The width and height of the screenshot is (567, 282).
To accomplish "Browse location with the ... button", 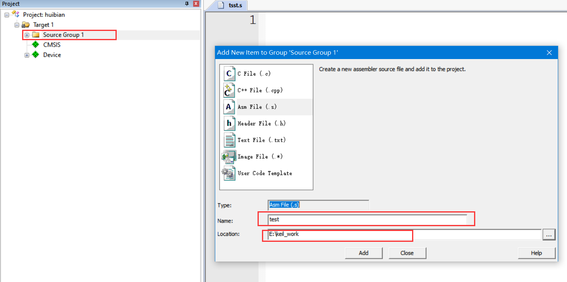I will point(549,234).
